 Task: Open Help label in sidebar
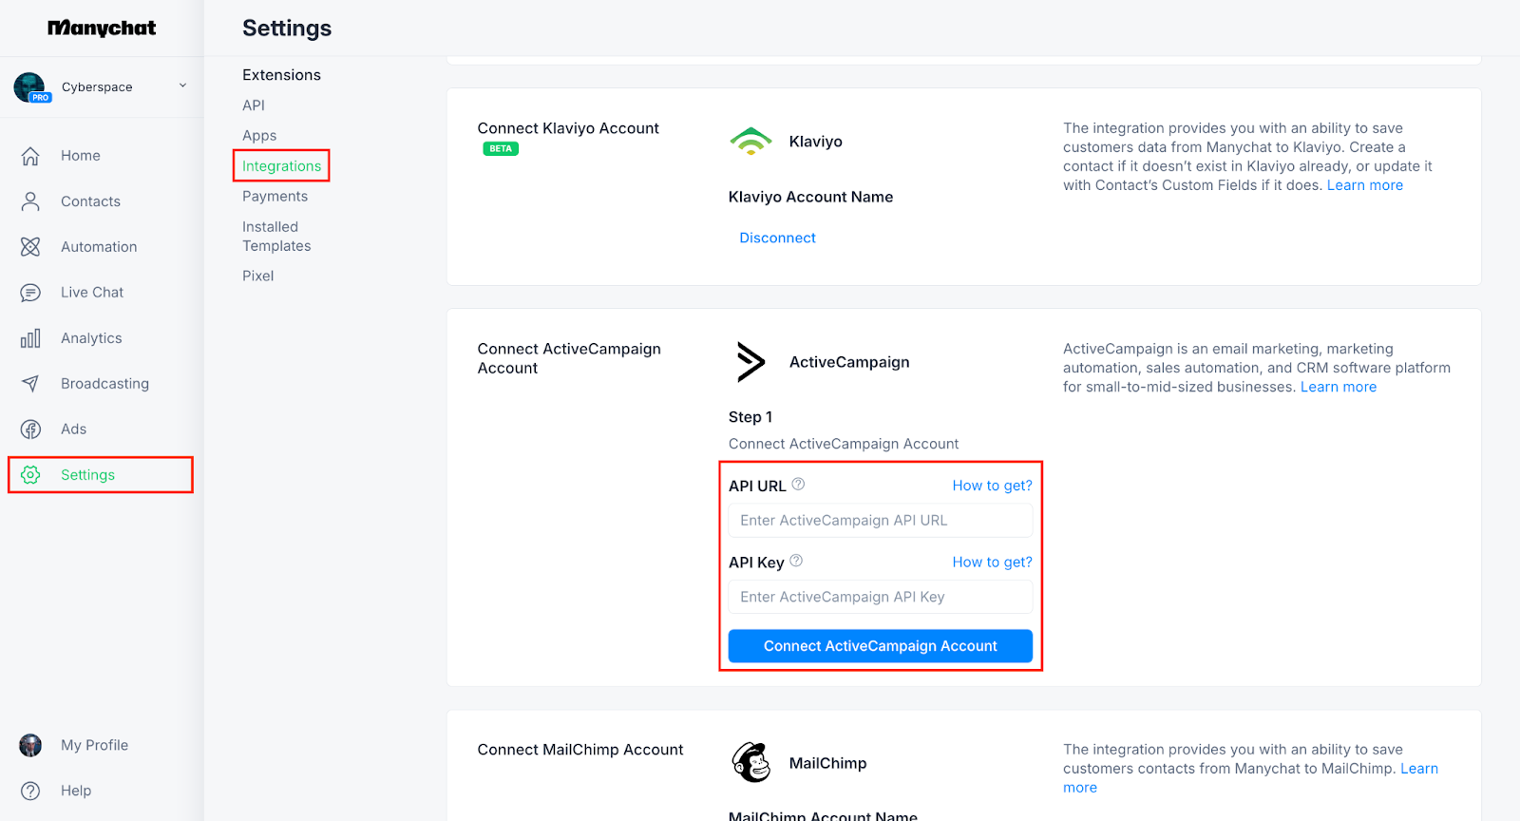pyautogui.click(x=76, y=791)
